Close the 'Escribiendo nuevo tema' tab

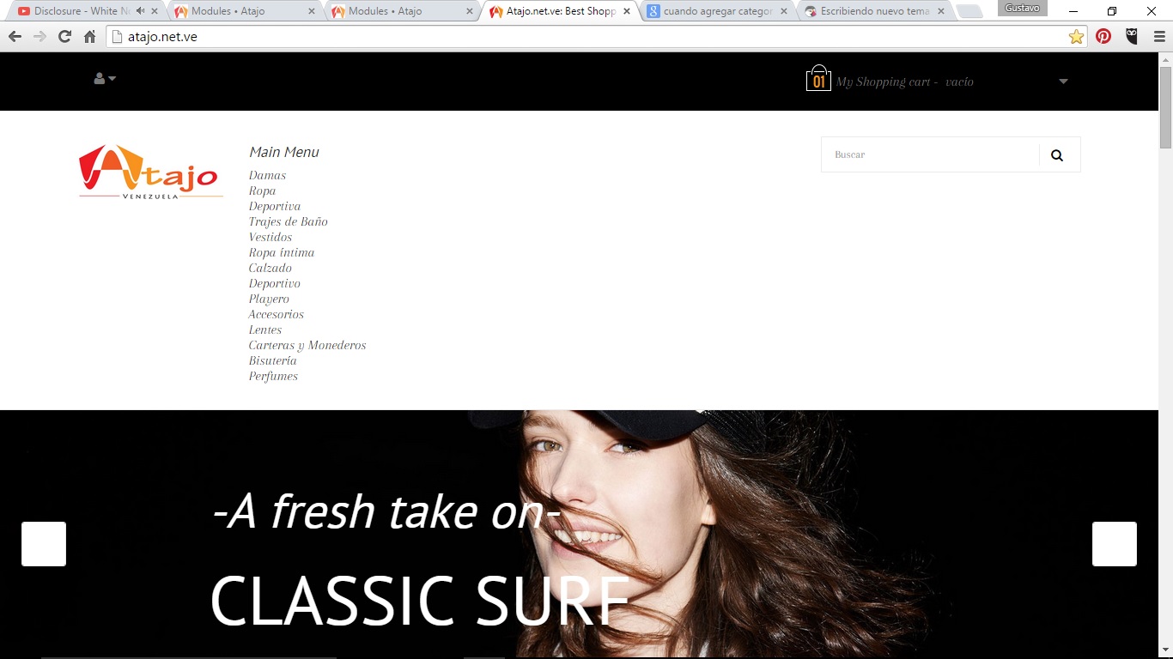(941, 12)
